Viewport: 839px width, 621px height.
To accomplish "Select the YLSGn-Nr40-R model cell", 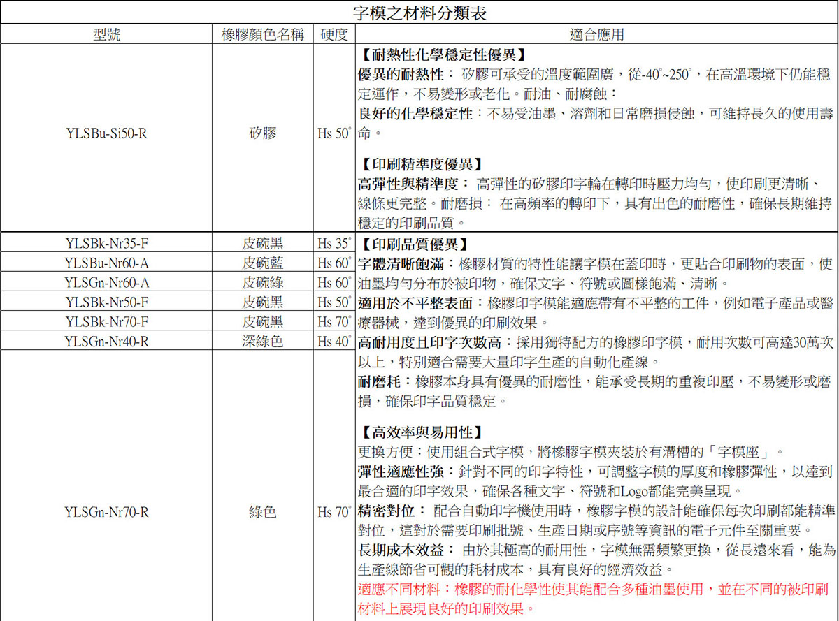I will click(x=106, y=342).
